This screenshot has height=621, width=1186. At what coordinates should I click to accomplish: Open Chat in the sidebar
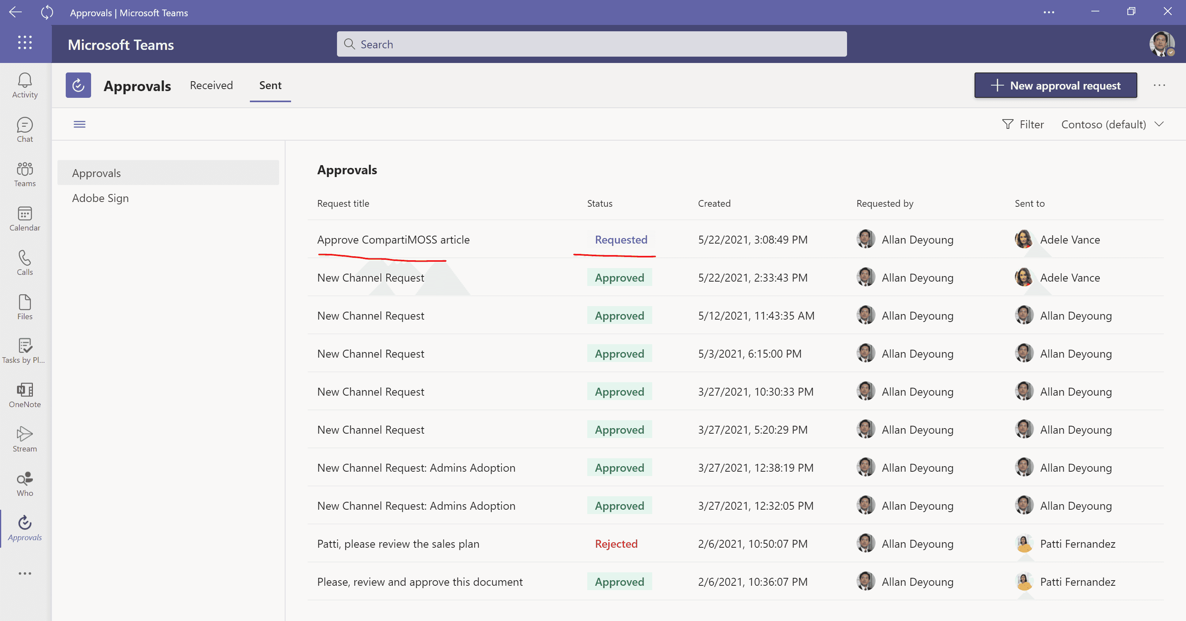25,130
